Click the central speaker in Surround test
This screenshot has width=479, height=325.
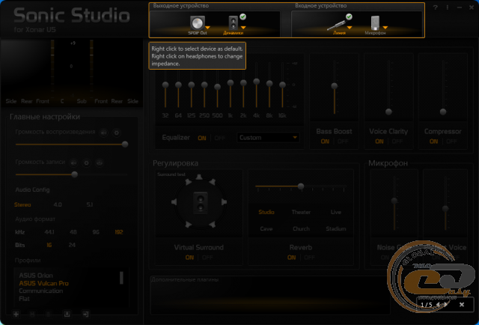(x=201, y=204)
